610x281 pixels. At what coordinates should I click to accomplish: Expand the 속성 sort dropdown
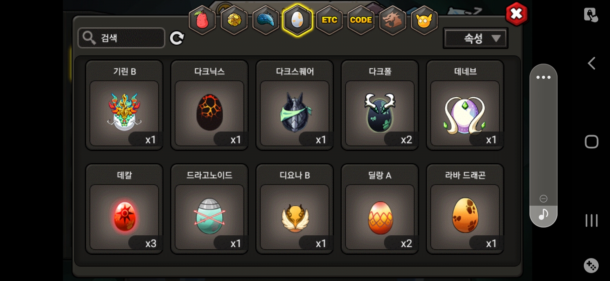pyautogui.click(x=475, y=38)
